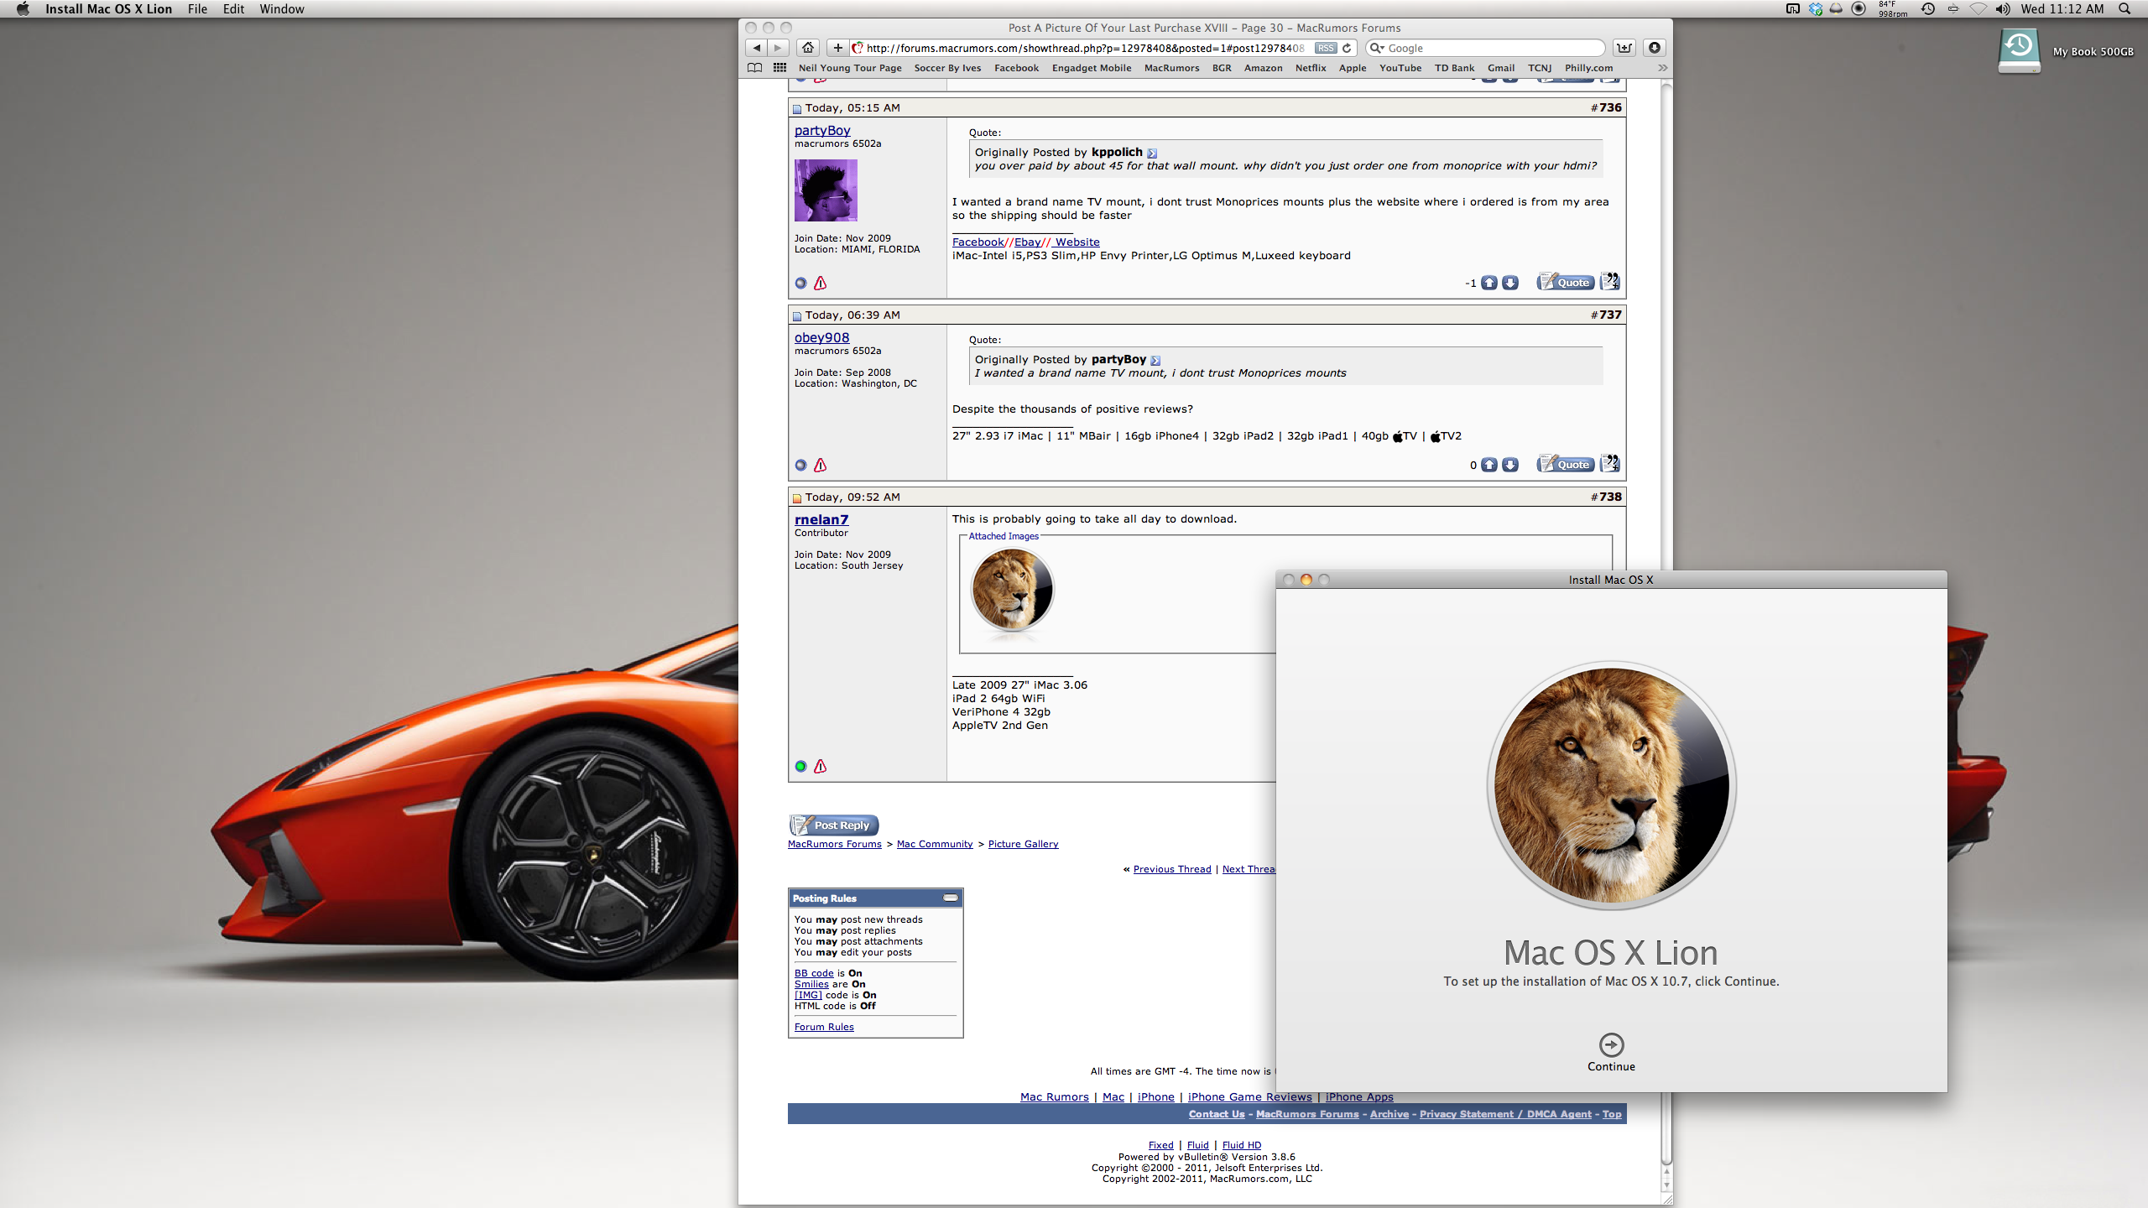Open the File menu

click(x=197, y=9)
